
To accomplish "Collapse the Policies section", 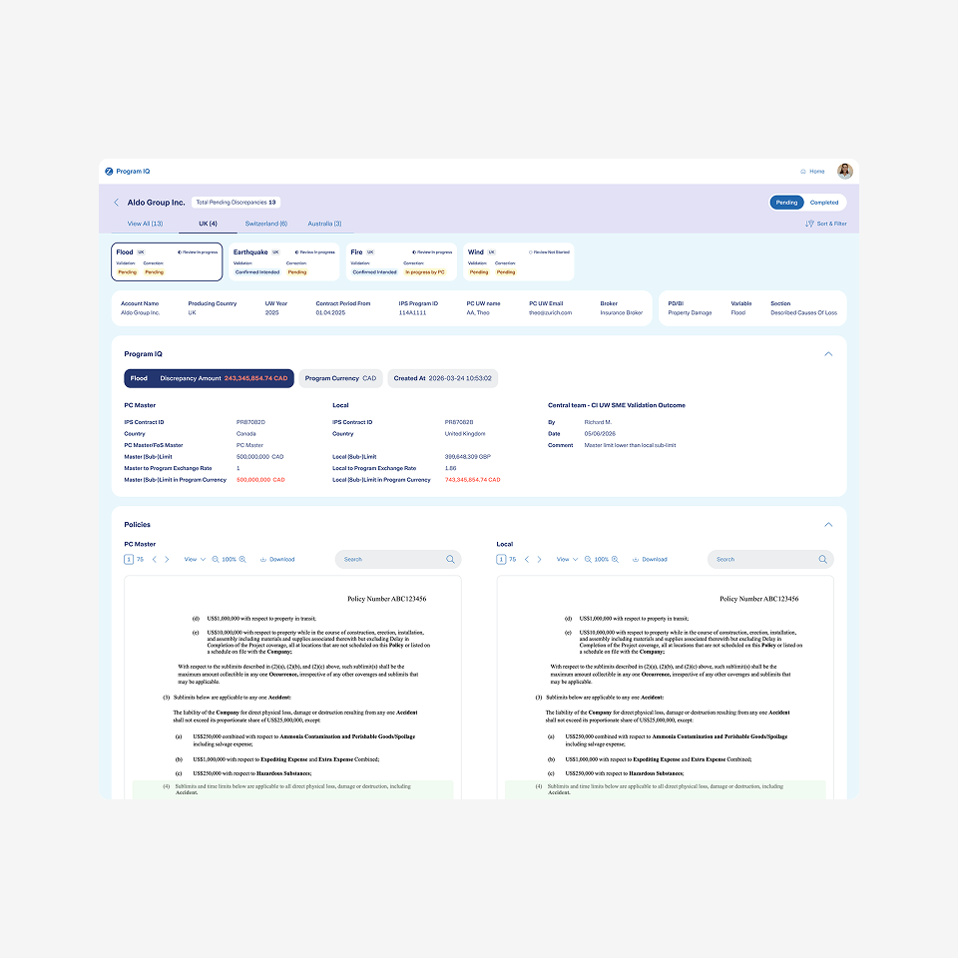I will [x=828, y=524].
